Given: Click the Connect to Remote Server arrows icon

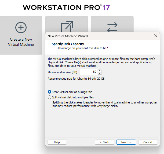Looking at the screenshot, I should tap(112, 27).
